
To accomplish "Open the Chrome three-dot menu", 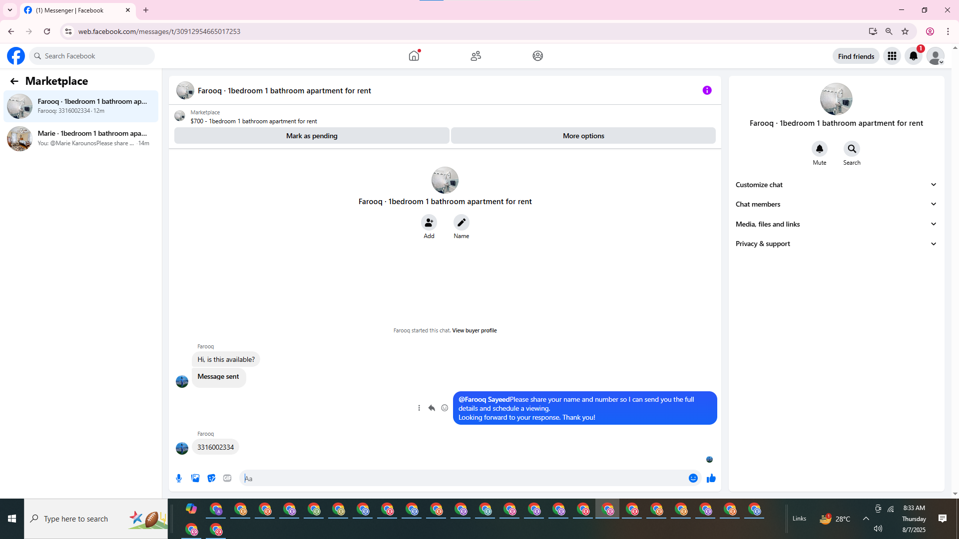I will tap(948, 31).
